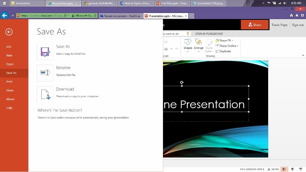Select Open in the sidebar

click(x=10, y=64)
